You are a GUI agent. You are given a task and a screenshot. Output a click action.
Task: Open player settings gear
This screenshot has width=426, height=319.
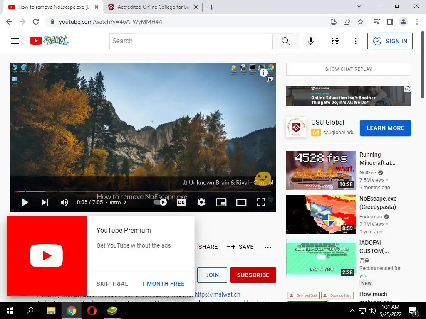pyautogui.click(x=201, y=202)
